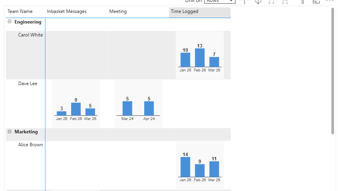Enable drill down single arrow icon
The image size is (338, 191).
click(258, 2)
